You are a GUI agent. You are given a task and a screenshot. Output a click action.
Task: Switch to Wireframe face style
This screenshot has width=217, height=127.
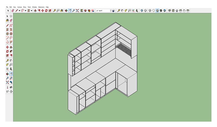pyautogui.click(x=150, y=11)
